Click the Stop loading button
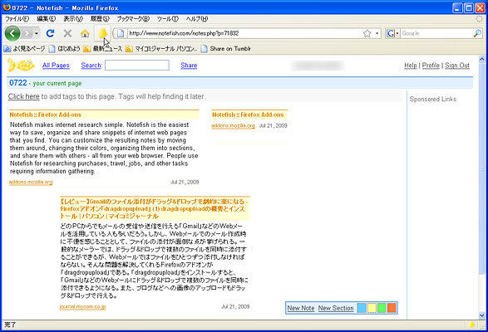The image size is (488, 332). tap(67, 33)
